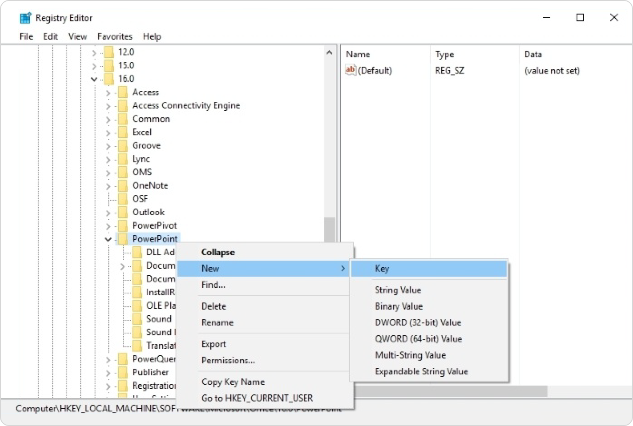The width and height of the screenshot is (633, 426).
Task: Choose Export from the context menu
Action: (x=213, y=344)
